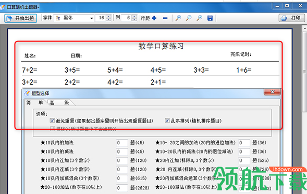The image size is (307, 194).
Task: Click the app icon in the main title bar
Action: point(3,7)
